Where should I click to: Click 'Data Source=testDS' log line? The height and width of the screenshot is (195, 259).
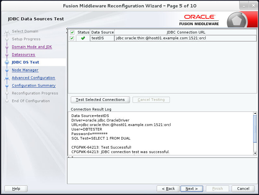90,116
